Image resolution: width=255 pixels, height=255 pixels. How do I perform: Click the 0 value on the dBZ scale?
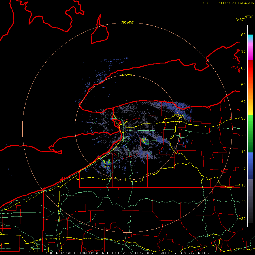245,169
